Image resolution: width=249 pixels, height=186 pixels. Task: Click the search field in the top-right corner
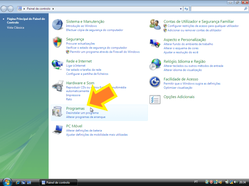click(217, 8)
